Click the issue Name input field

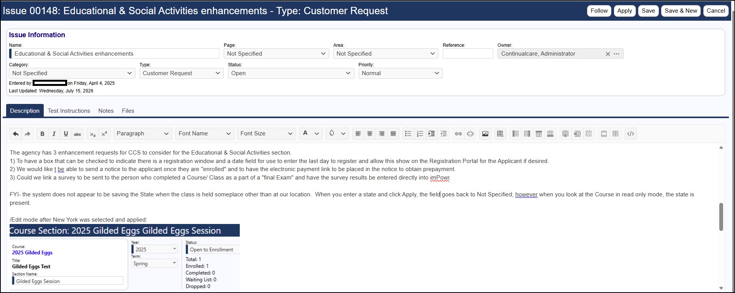pos(114,54)
